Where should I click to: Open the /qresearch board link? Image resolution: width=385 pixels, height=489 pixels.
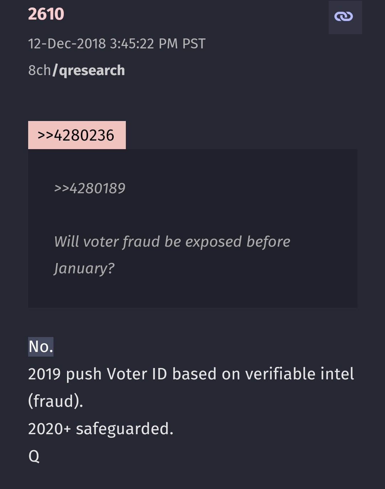pyautogui.click(x=89, y=70)
